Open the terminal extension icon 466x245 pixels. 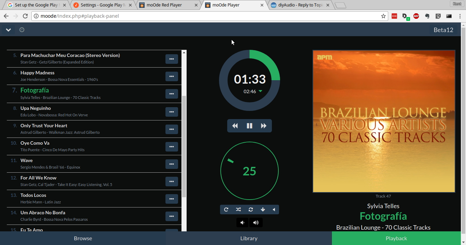coord(449,16)
